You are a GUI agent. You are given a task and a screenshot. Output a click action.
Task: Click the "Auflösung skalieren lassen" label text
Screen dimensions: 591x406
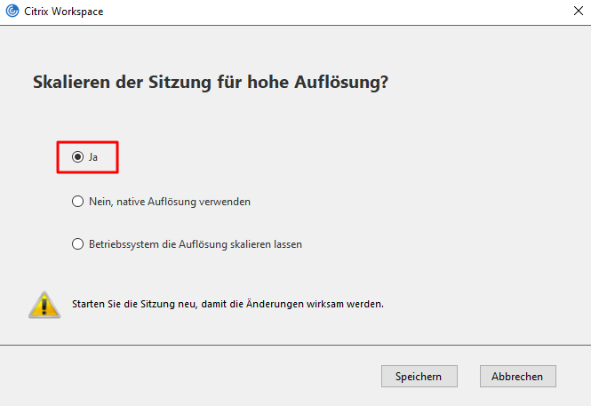pyautogui.click(x=240, y=244)
